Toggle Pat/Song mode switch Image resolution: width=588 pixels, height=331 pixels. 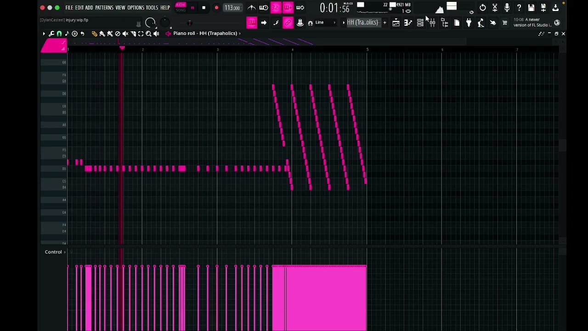click(x=181, y=8)
